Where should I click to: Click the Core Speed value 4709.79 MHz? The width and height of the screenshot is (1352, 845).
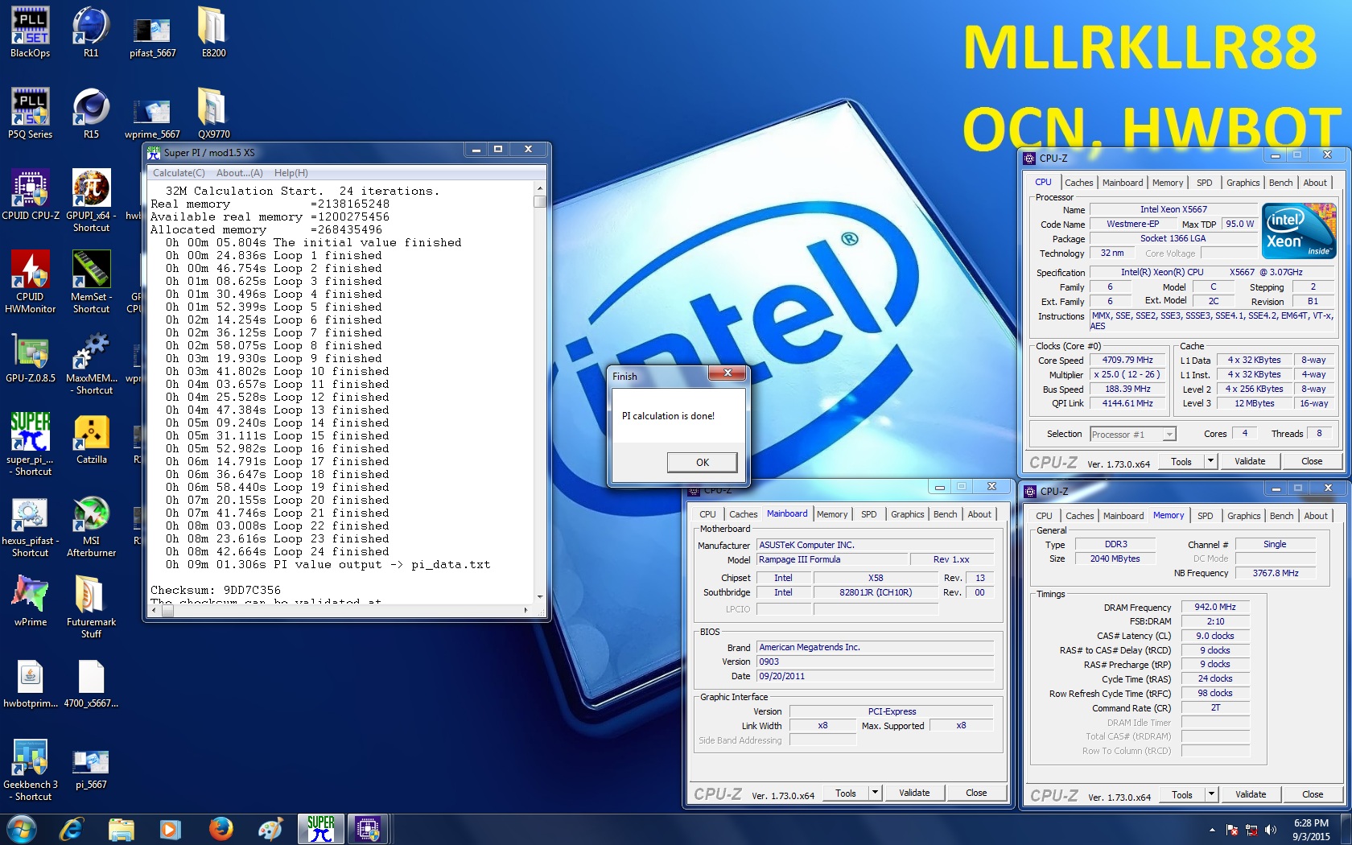coord(1127,361)
